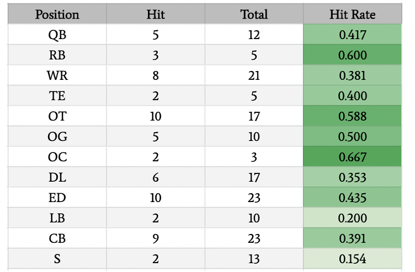
Task: Select the 0.600 hit rate cell
Action: click(x=352, y=55)
